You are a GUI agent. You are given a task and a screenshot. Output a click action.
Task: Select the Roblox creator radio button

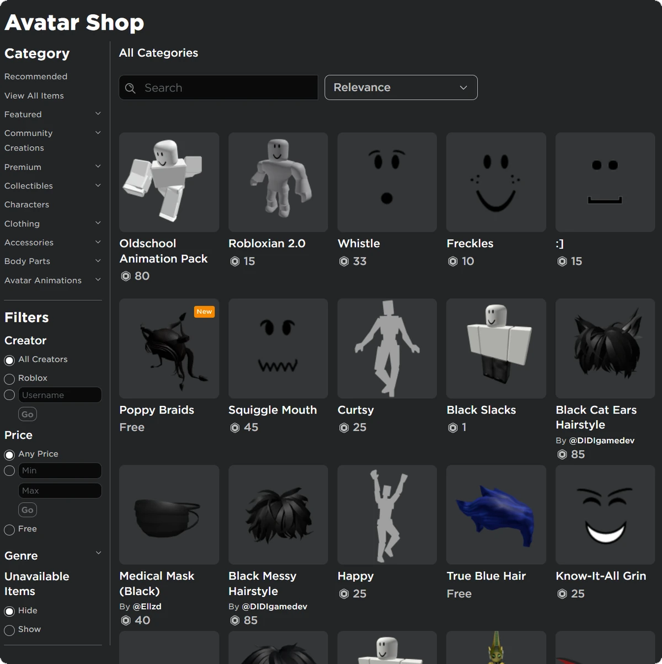tap(9, 379)
